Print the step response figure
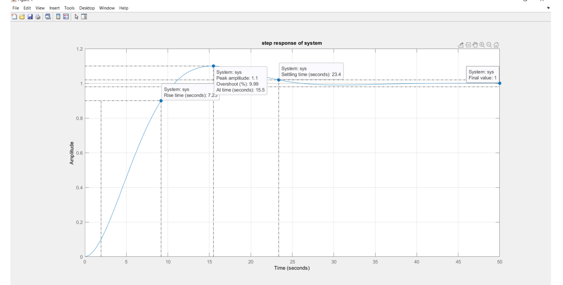The height and width of the screenshot is (285, 563). click(38, 17)
